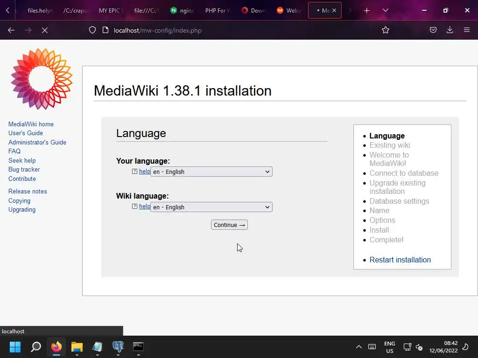Switch to /C:/craps tab
Screen dimensions: 478x358
[76, 10]
